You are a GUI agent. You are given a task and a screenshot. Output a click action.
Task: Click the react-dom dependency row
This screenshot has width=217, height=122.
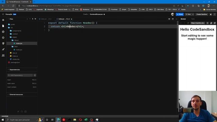coord(22,83)
